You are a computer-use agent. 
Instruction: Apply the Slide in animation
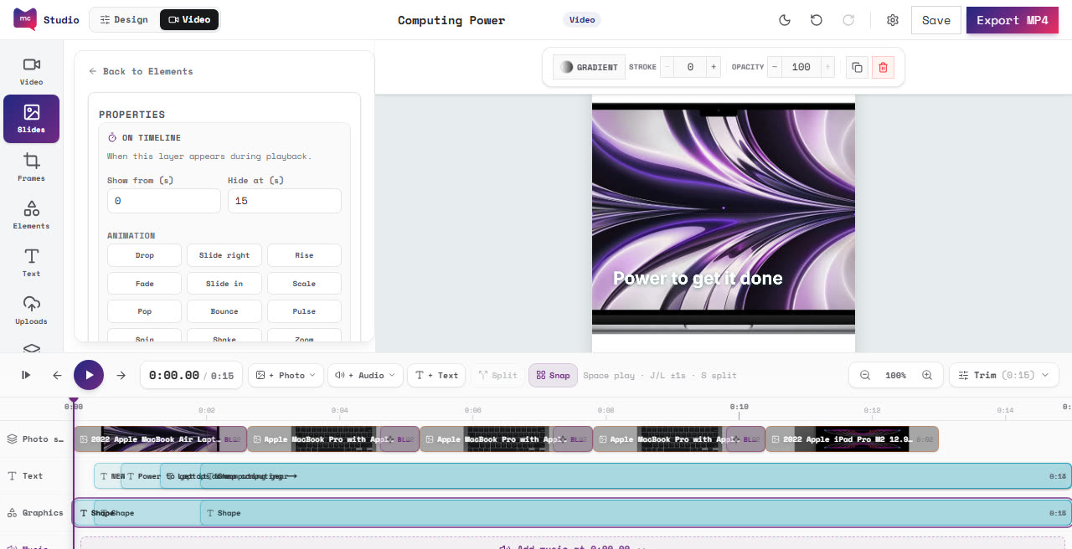coord(224,284)
